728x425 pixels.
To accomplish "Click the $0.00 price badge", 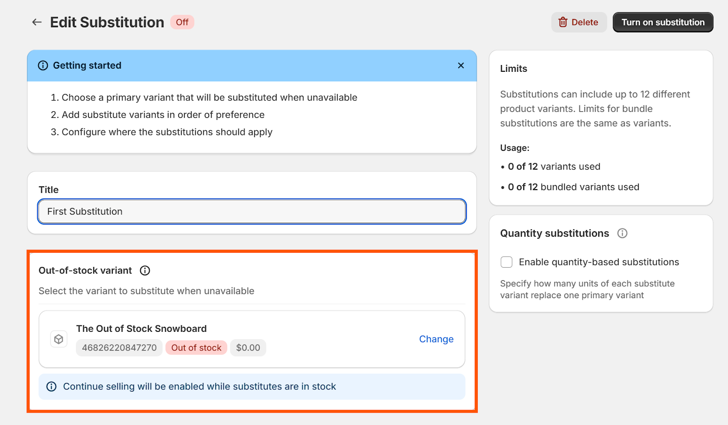I will 248,348.
